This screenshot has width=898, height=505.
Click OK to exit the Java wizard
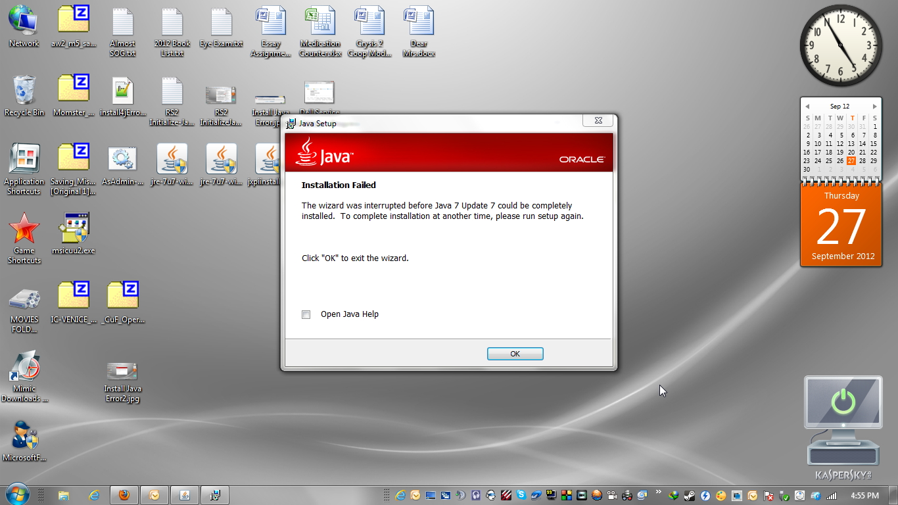click(515, 354)
